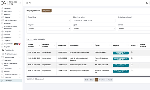Click the red Bejelentések badge showing 2

pos(19,44)
